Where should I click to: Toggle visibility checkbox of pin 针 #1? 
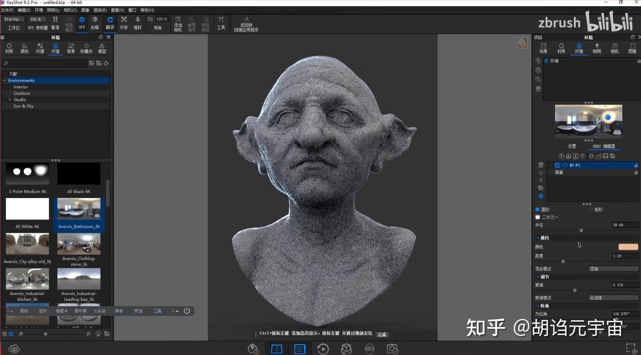(557, 165)
